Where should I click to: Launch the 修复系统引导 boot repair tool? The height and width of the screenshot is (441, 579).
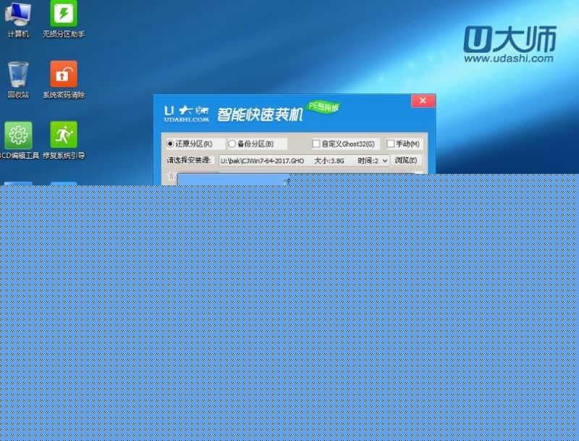[x=63, y=134]
